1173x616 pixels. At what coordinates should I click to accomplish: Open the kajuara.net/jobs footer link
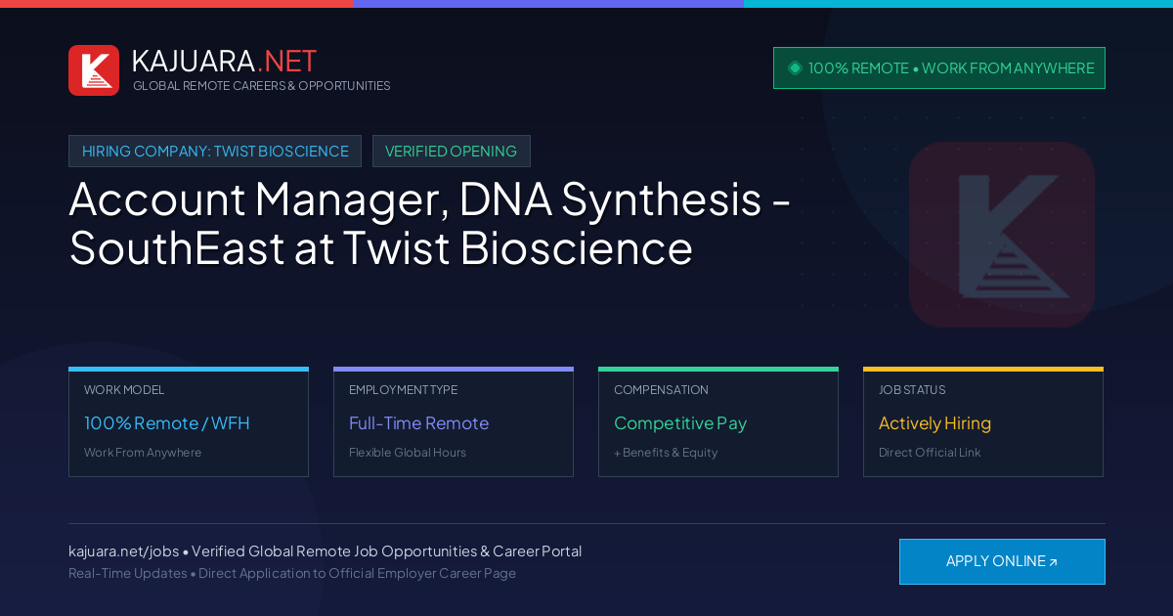(123, 551)
